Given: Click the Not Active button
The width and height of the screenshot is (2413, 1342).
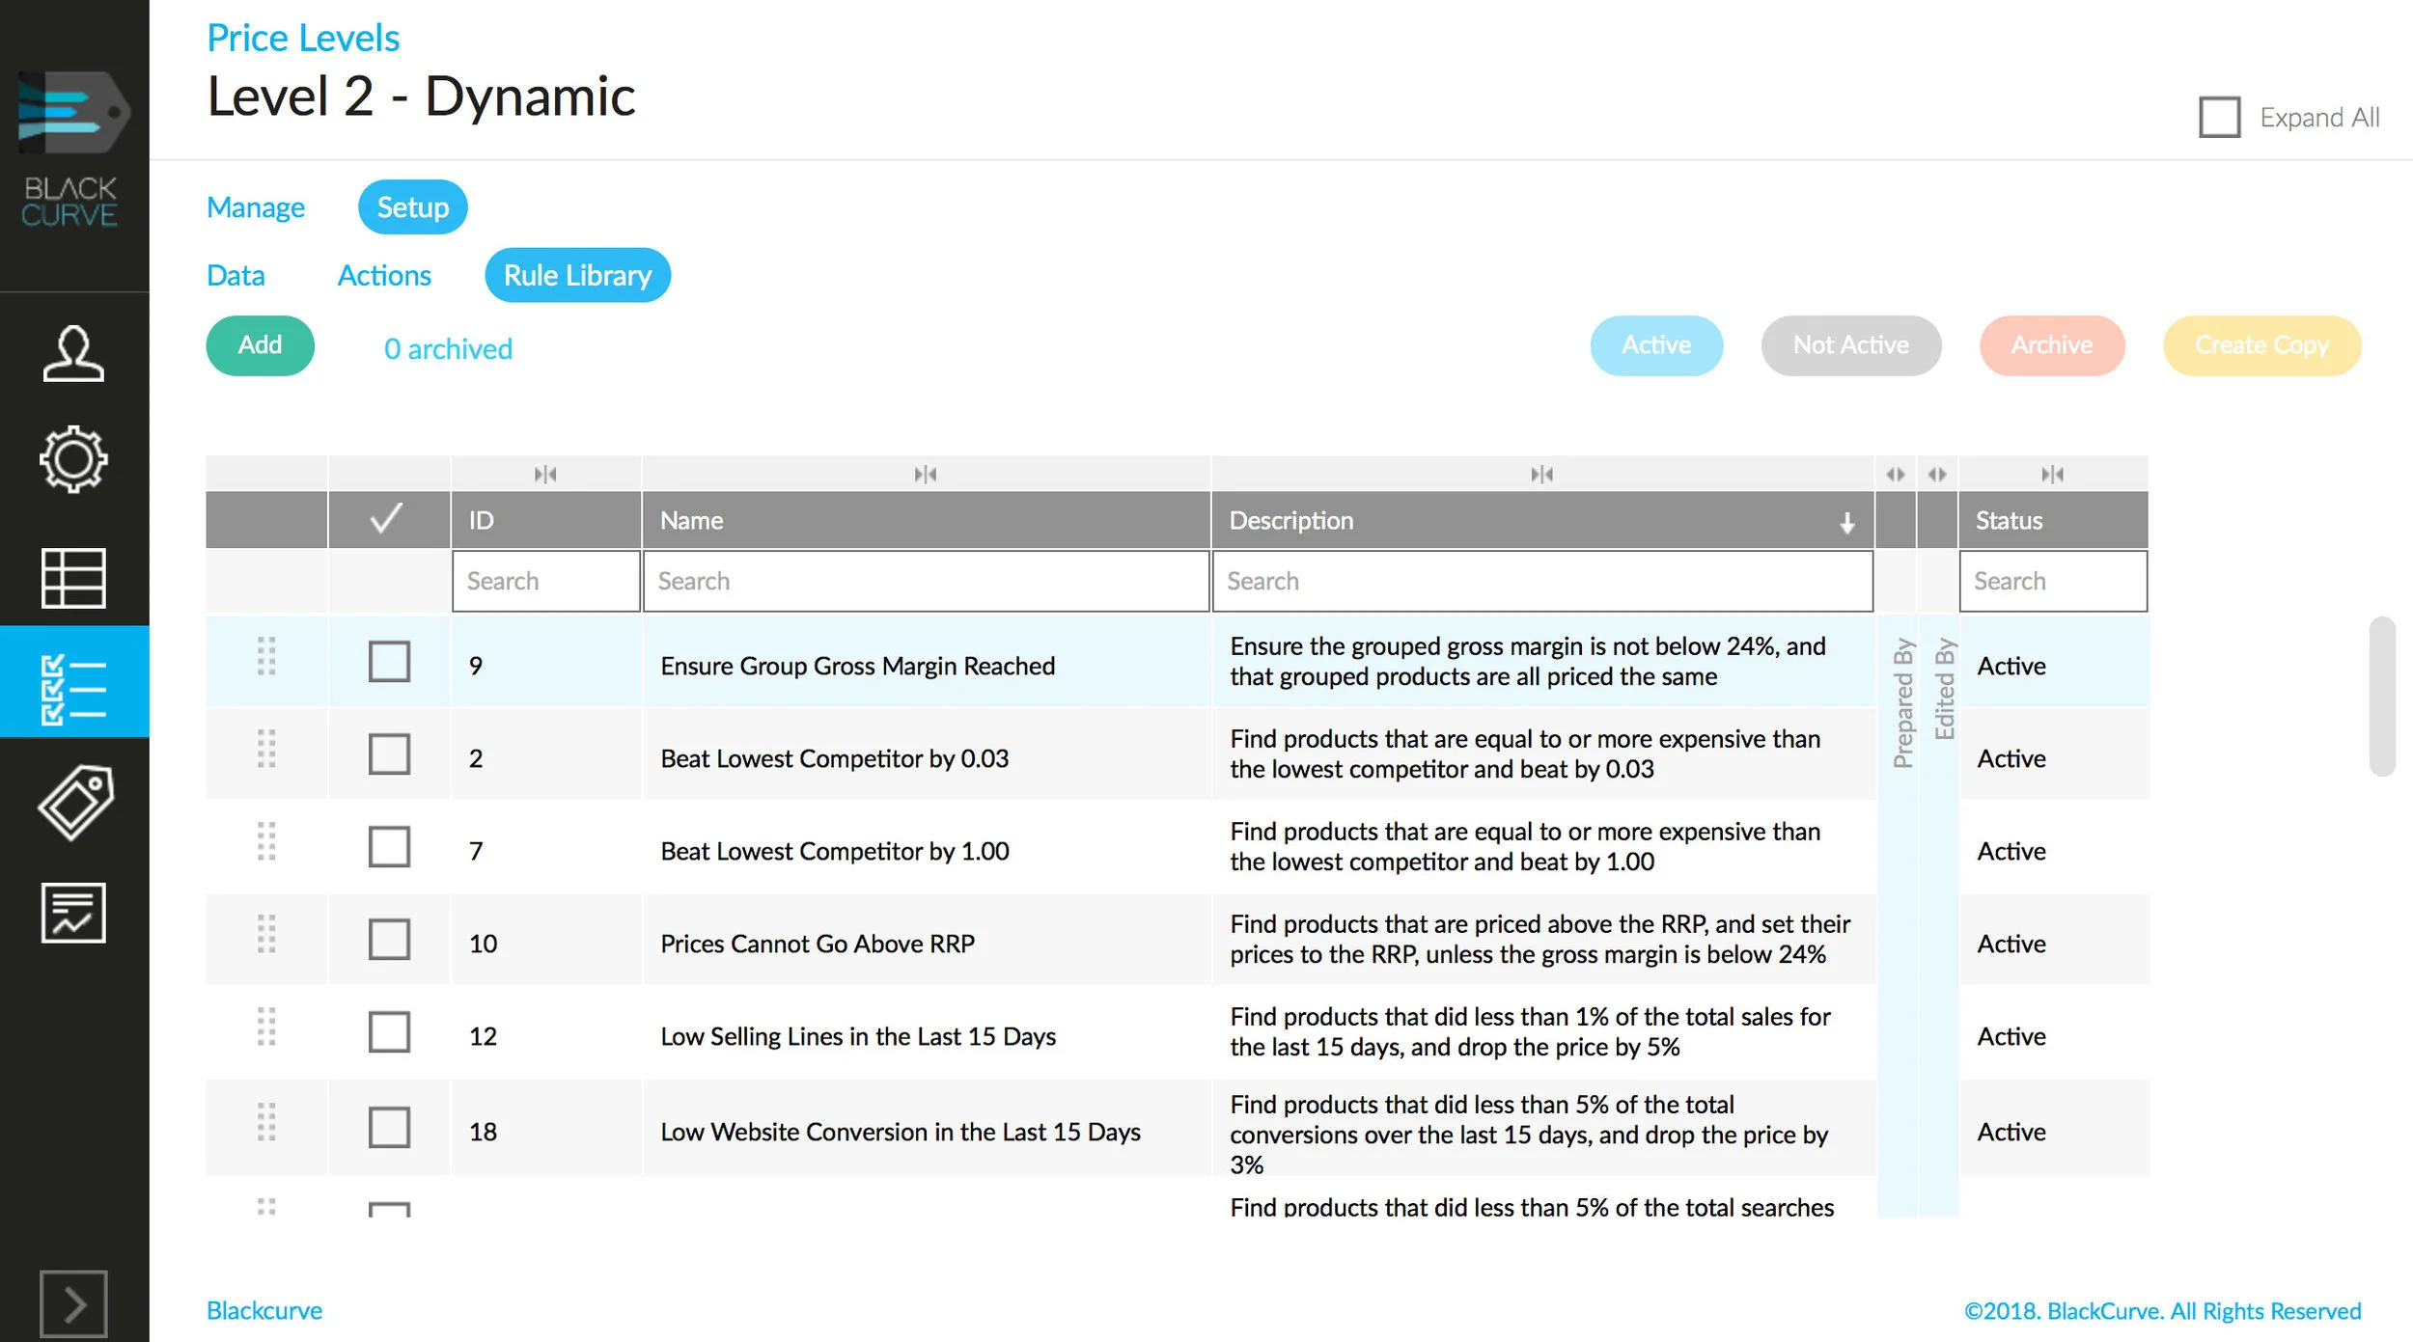Looking at the screenshot, I should click(1850, 344).
